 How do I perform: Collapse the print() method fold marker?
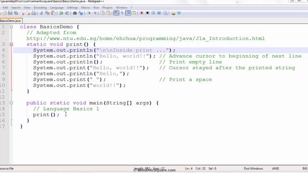[x=11, y=45]
